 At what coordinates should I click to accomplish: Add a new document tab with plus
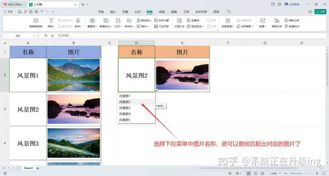click(82, 5)
